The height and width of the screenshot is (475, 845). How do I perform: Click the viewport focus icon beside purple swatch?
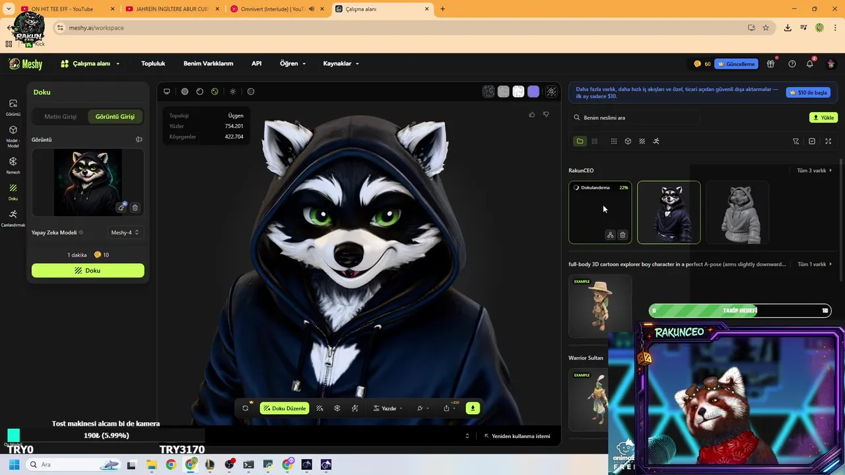[551, 92]
